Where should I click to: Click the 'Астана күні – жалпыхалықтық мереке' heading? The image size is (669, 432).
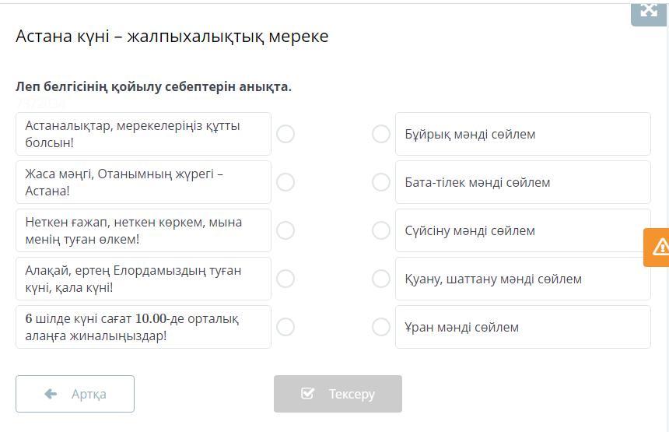click(172, 36)
